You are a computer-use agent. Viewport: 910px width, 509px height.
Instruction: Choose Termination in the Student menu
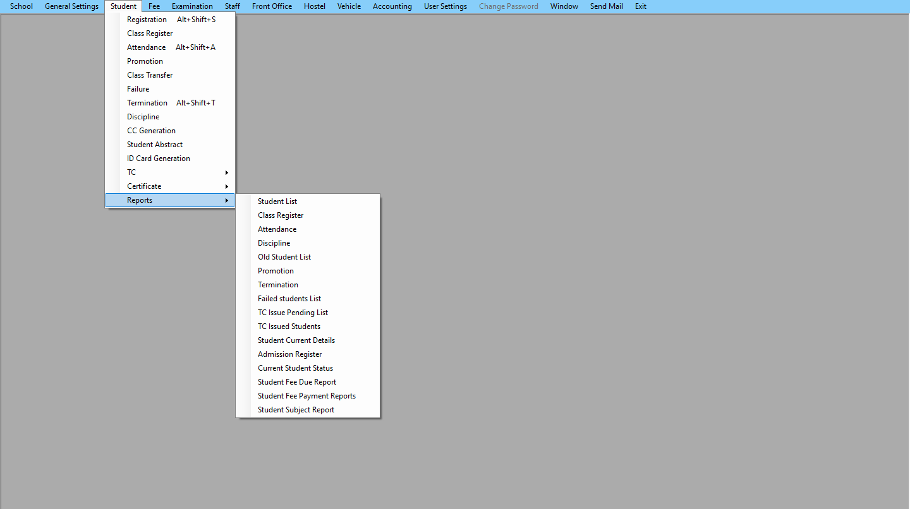[x=147, y=103]
